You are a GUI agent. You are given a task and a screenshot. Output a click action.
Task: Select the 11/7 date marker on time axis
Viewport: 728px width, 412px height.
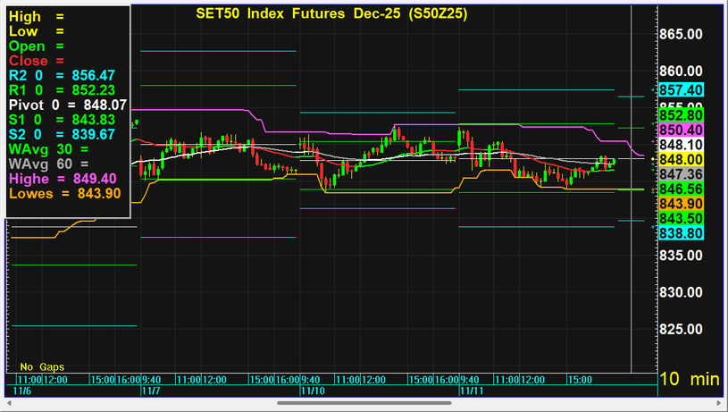(150, 391)
